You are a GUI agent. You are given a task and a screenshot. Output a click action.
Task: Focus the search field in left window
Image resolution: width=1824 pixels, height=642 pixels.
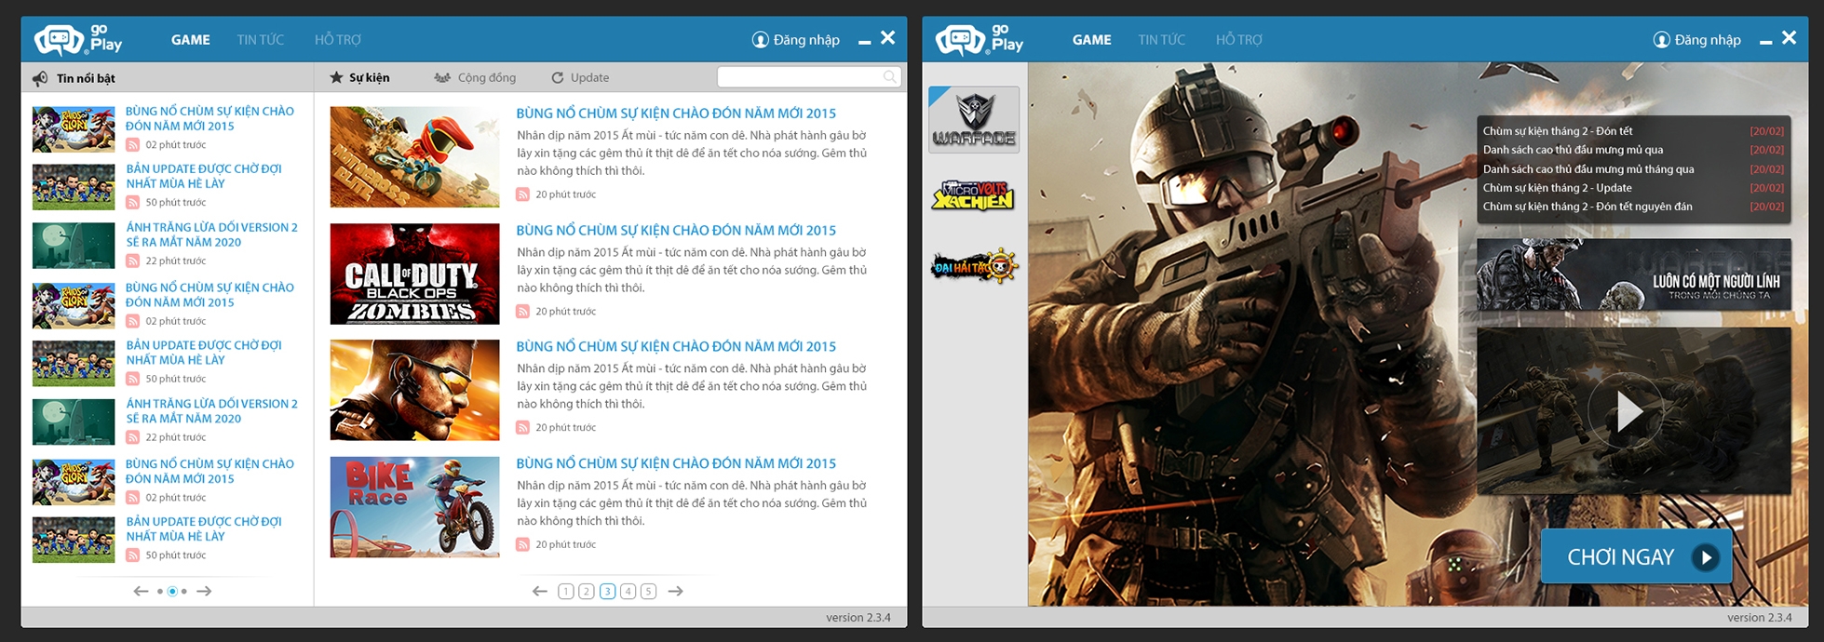click(x=809, y=77)
